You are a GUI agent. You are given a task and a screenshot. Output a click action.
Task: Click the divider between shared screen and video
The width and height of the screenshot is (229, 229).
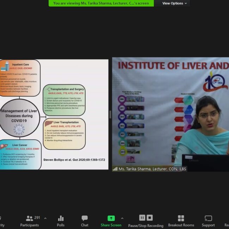[x=110, y=114]
